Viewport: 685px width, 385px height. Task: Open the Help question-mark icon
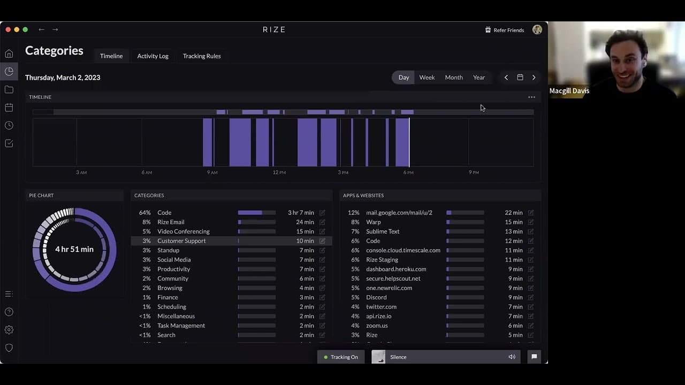pyautogui.click(x=9, y=312)
